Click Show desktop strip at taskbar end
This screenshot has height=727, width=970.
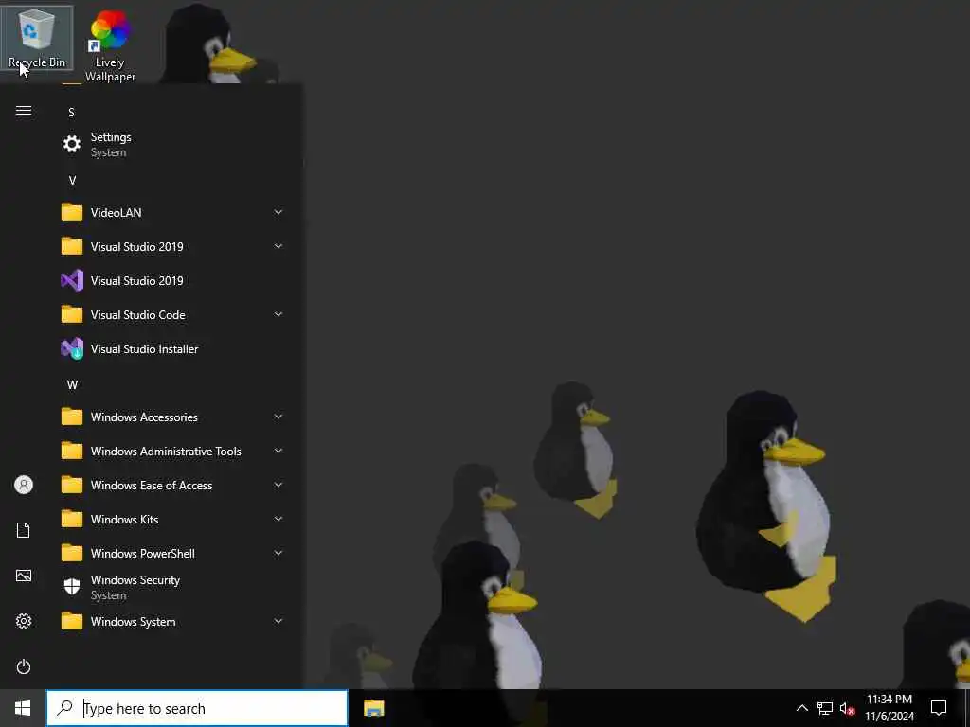coord(967,708)
